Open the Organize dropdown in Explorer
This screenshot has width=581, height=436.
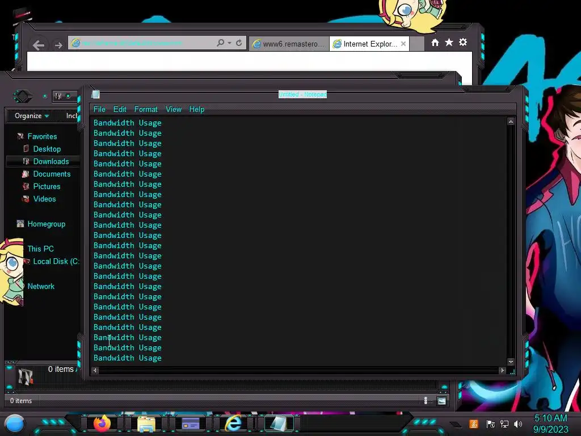pyautogui.click(x=32, y=116)
